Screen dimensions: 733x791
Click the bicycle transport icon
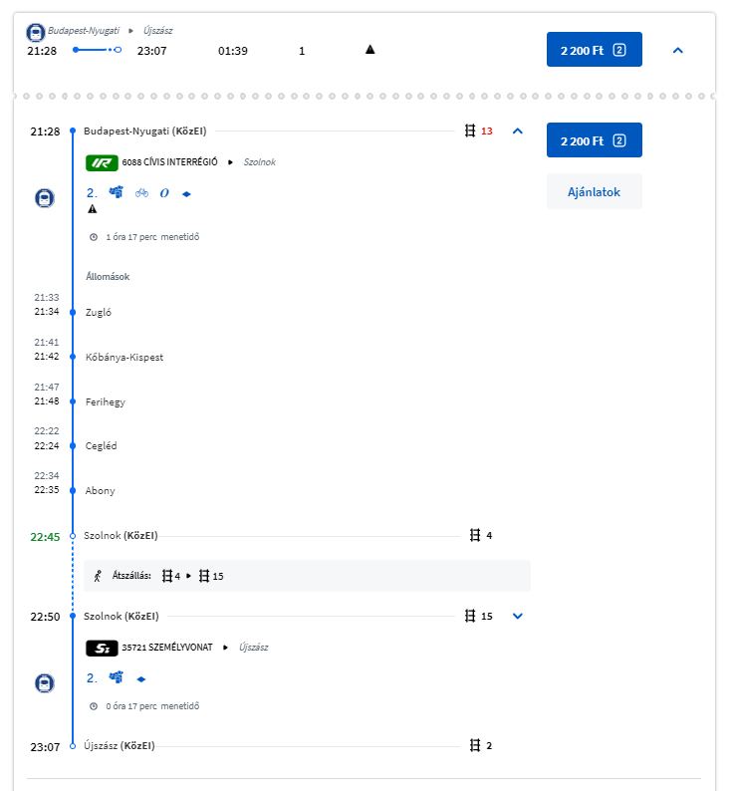[141, 192]
